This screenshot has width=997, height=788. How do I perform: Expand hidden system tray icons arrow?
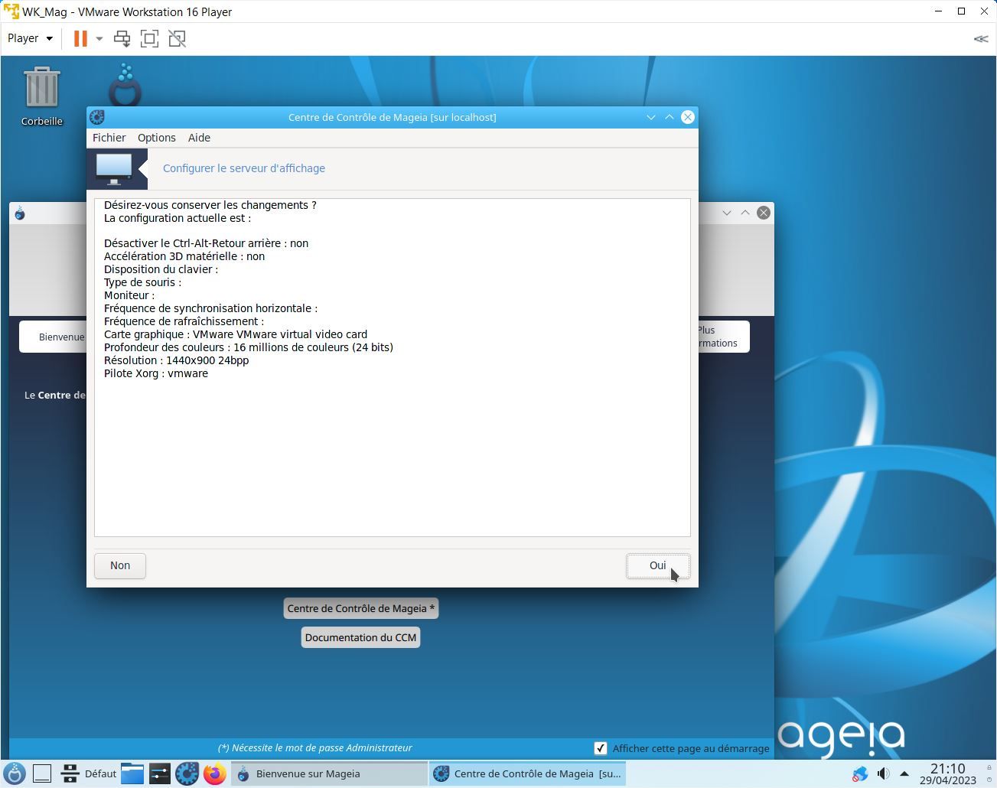(904, 773)
